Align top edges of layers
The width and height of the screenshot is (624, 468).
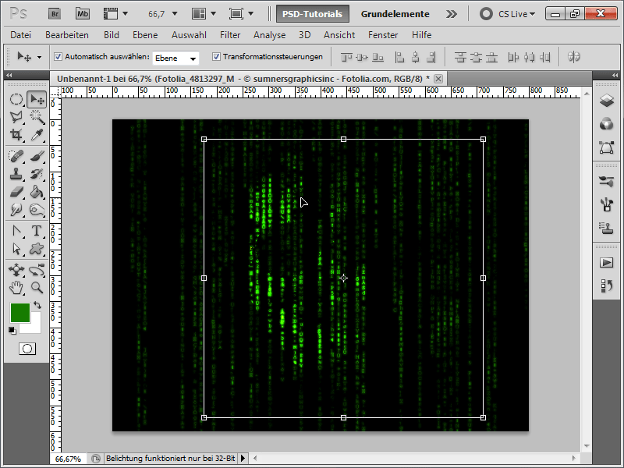(x=346, y=57)
